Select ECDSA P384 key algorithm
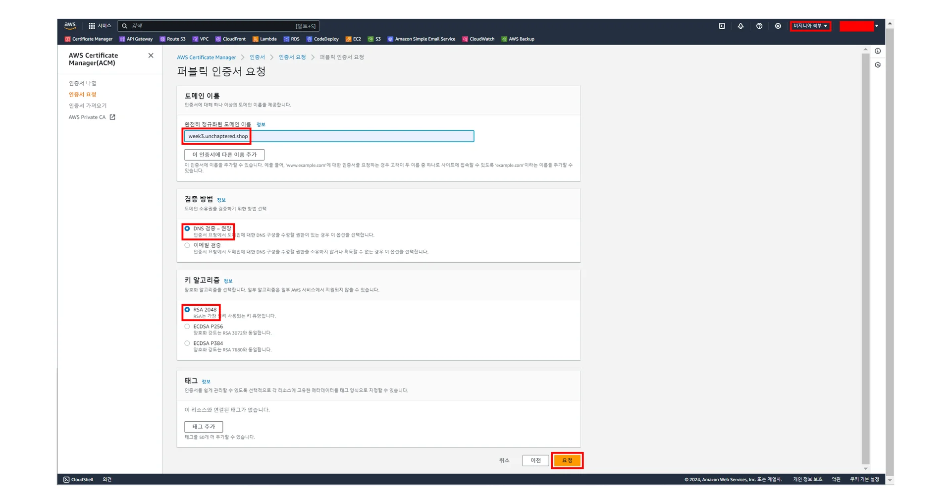The width and height of the screenshot is (951, 504). 187,343
